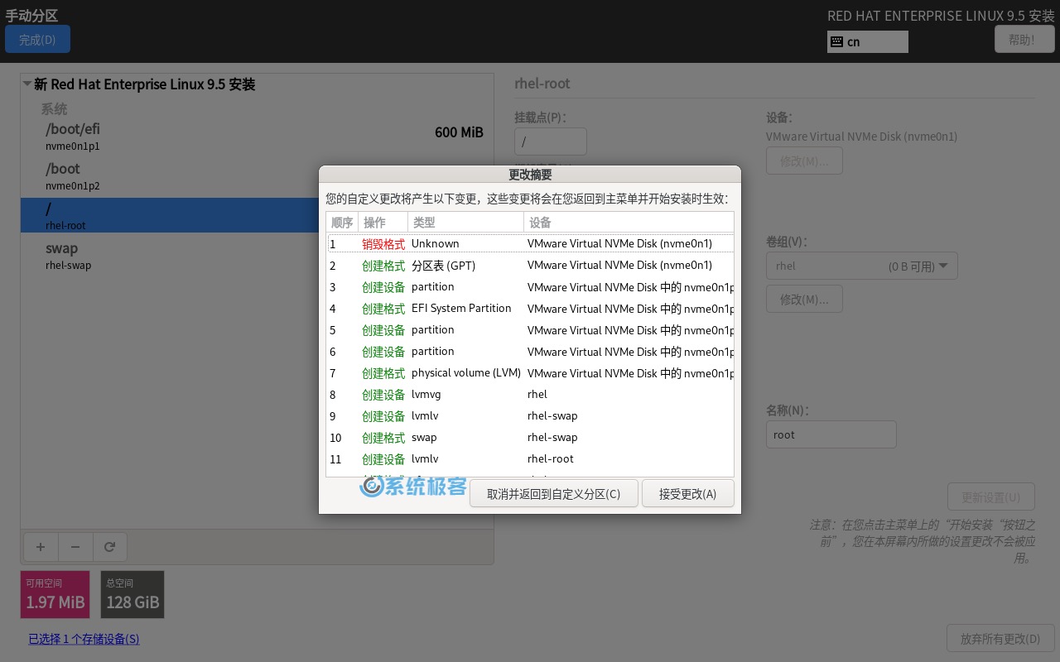Collapse the new Red Hat Enterprise Linux 9.5 install tree
Screen dimensions: 1060x662
(27, 84)
